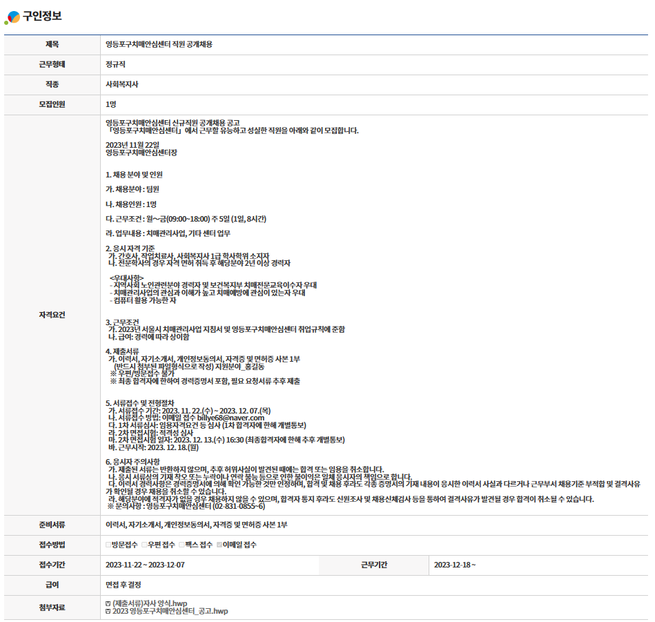Toggle the 우편 접수 checkbox
Viewport: 655px width, 622px height.
point(144,545)
